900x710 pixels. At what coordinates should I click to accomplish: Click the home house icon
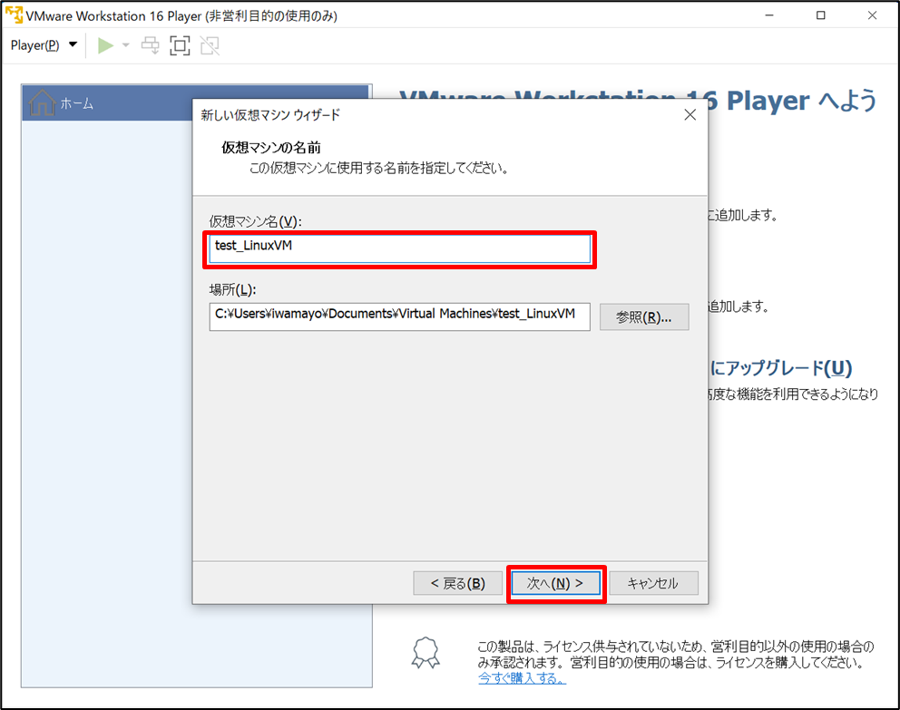click(x=42, y=102)
